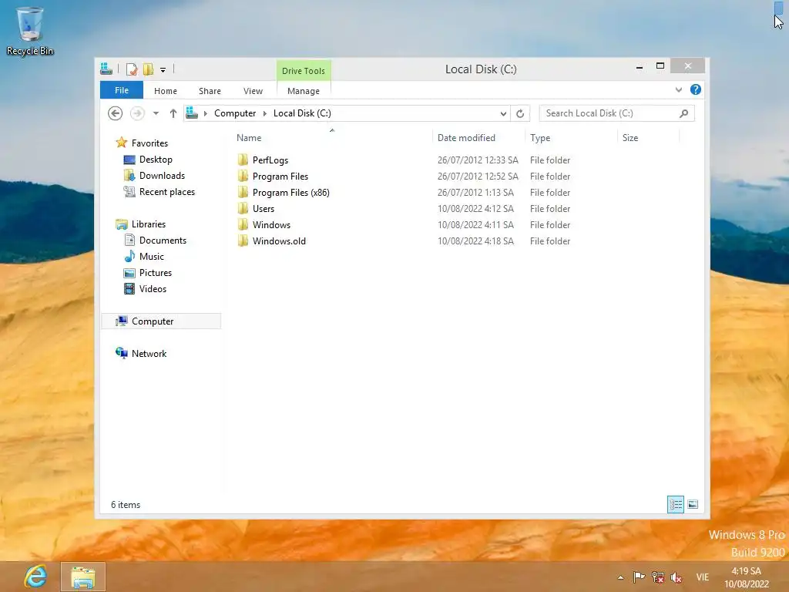Click the search magnifier icon
Viewport: 789px width, 592px height.
pyautogui.click(x=684, y=113)
